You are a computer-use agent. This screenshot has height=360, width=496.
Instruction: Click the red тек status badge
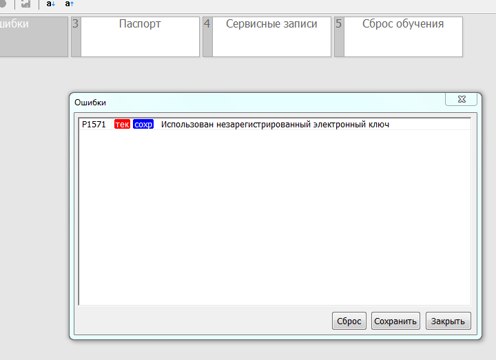tap(122, 124)
